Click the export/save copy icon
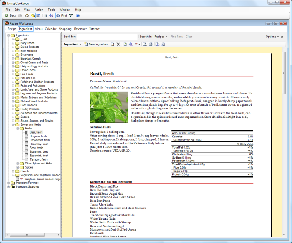The width and height of the screenshot is (292, 243). coord(158,44)
